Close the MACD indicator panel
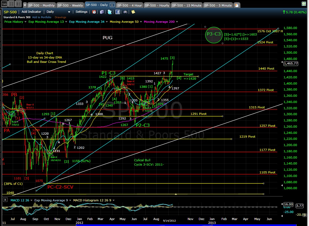The height and width of the screenshot is (226, 309). point(5,200)
